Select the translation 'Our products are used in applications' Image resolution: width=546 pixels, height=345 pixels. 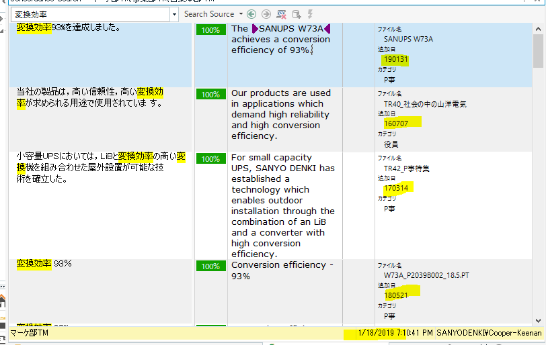point(280,114)
